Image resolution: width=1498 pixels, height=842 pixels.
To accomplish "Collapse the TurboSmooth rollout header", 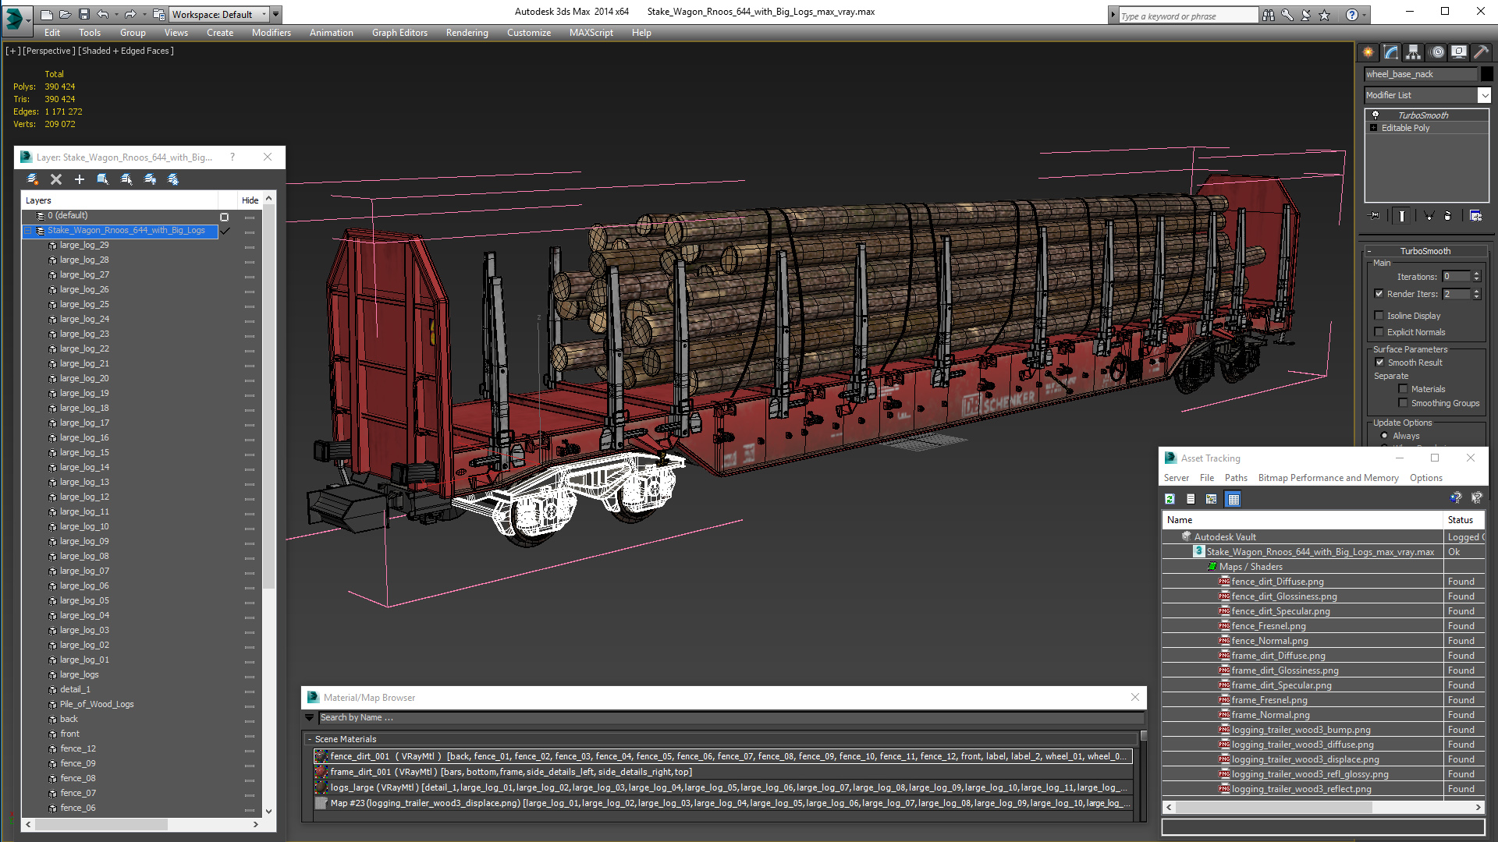I will (1425, 251).
